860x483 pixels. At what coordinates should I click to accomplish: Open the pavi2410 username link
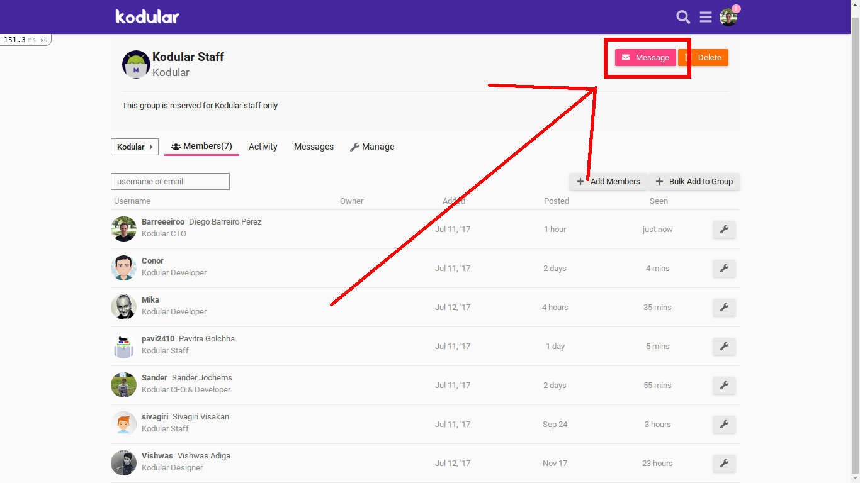coord(158,339)
